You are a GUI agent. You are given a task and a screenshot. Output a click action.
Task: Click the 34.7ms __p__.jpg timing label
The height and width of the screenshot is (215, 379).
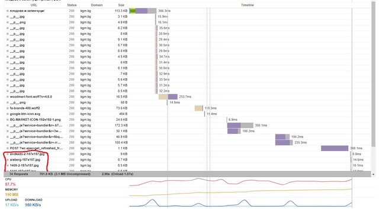coord(164,57)
